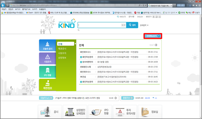Viewport: 202px width, 119px height.
Task: Select 전체 tab in green panel
Action: tap(66, 44)
